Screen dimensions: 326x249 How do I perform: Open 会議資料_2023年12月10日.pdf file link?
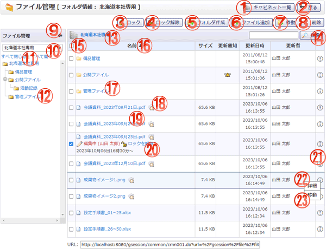click(114, 163)
